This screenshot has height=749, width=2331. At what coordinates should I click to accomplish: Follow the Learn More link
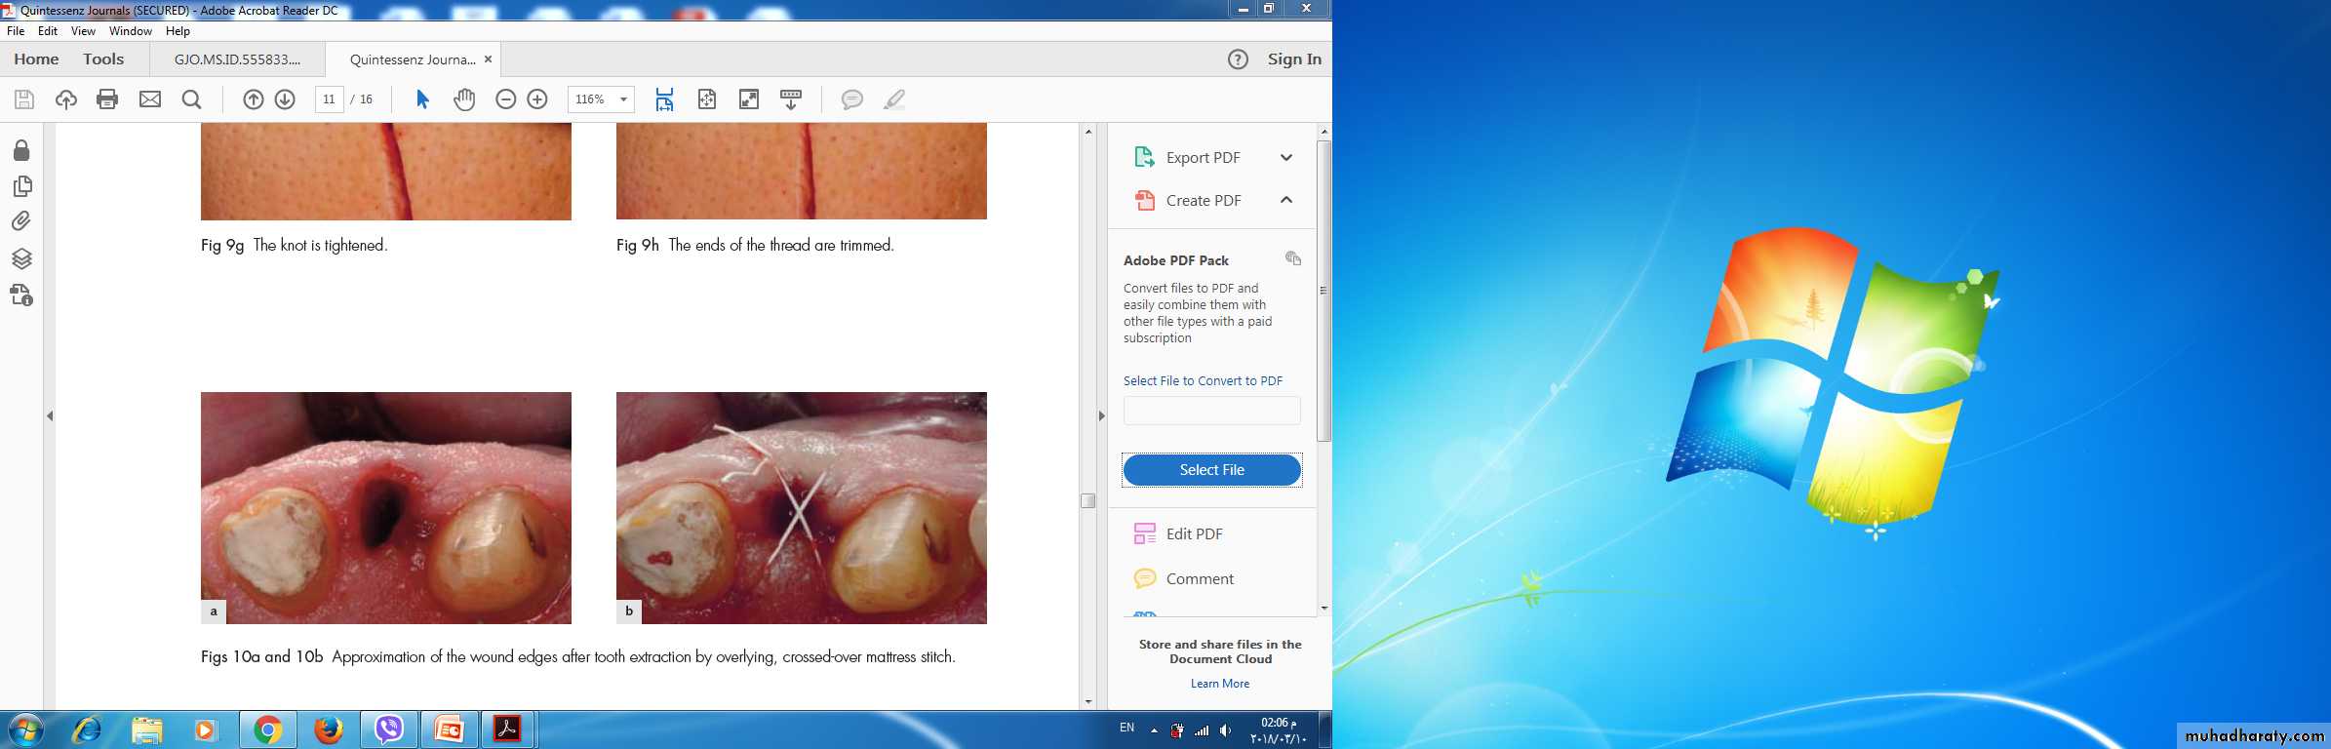click(1219, 684)
